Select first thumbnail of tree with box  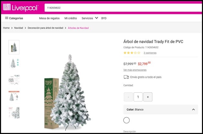pos(14,47)
